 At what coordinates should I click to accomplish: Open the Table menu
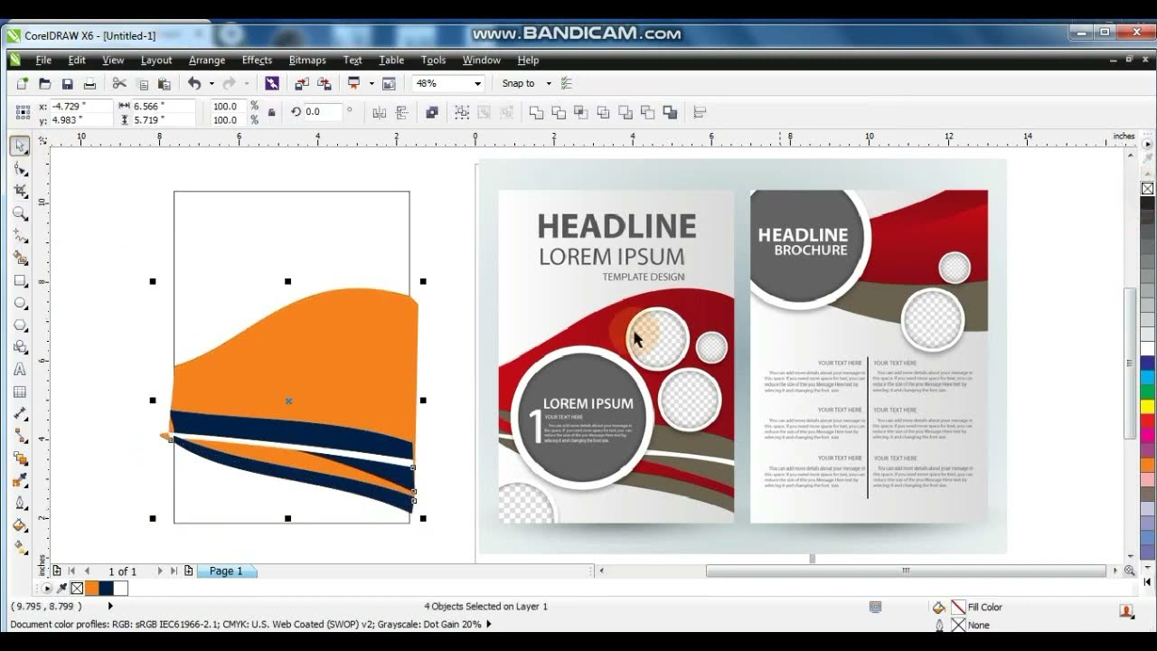(391, 60)
